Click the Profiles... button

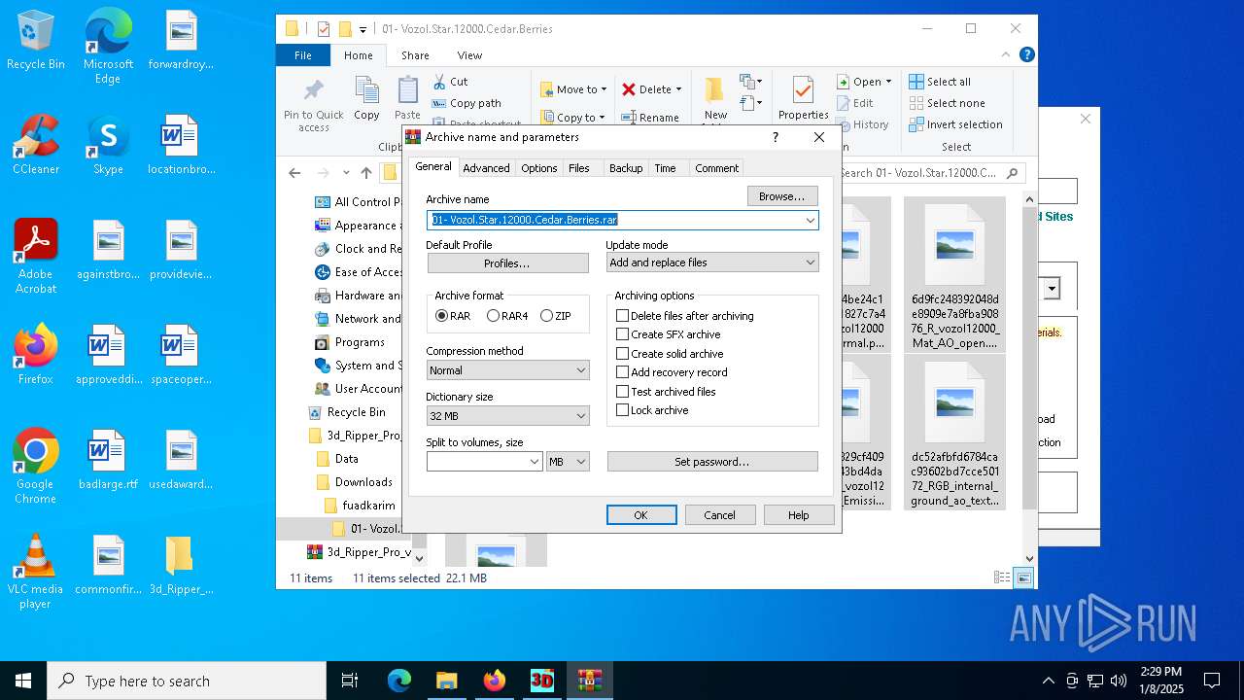(x=507, y=263)
